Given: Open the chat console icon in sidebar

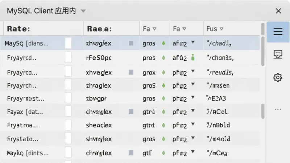Looking at the screenshot, I should (278, 54).
